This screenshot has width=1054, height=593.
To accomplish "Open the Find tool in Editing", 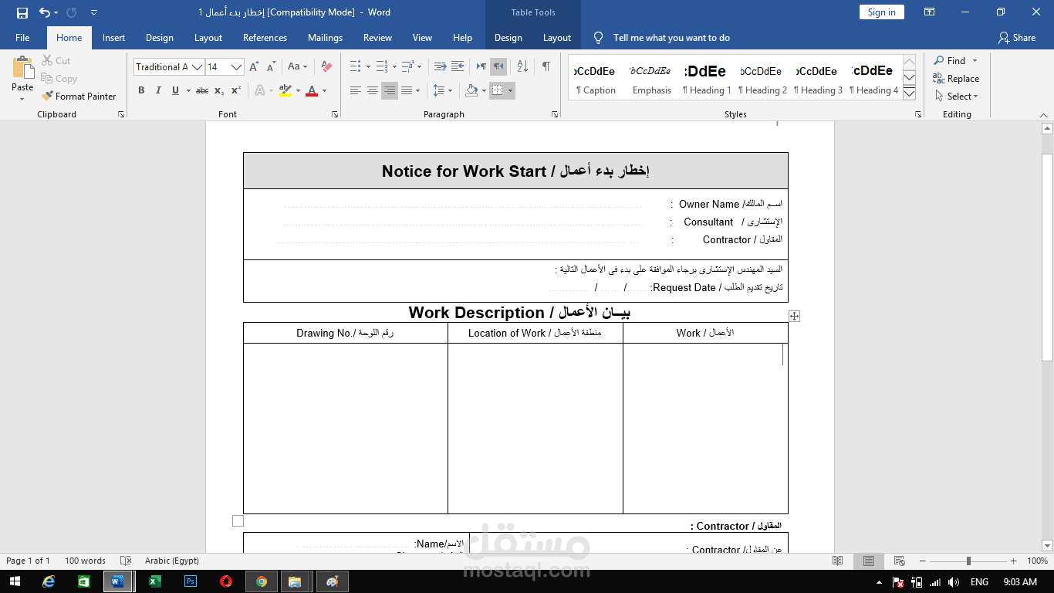I will [x=949, y=61].
